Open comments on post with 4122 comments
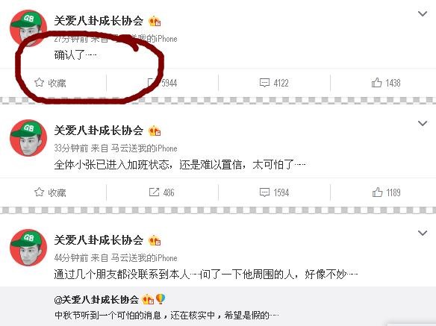 tap(274, 83)
